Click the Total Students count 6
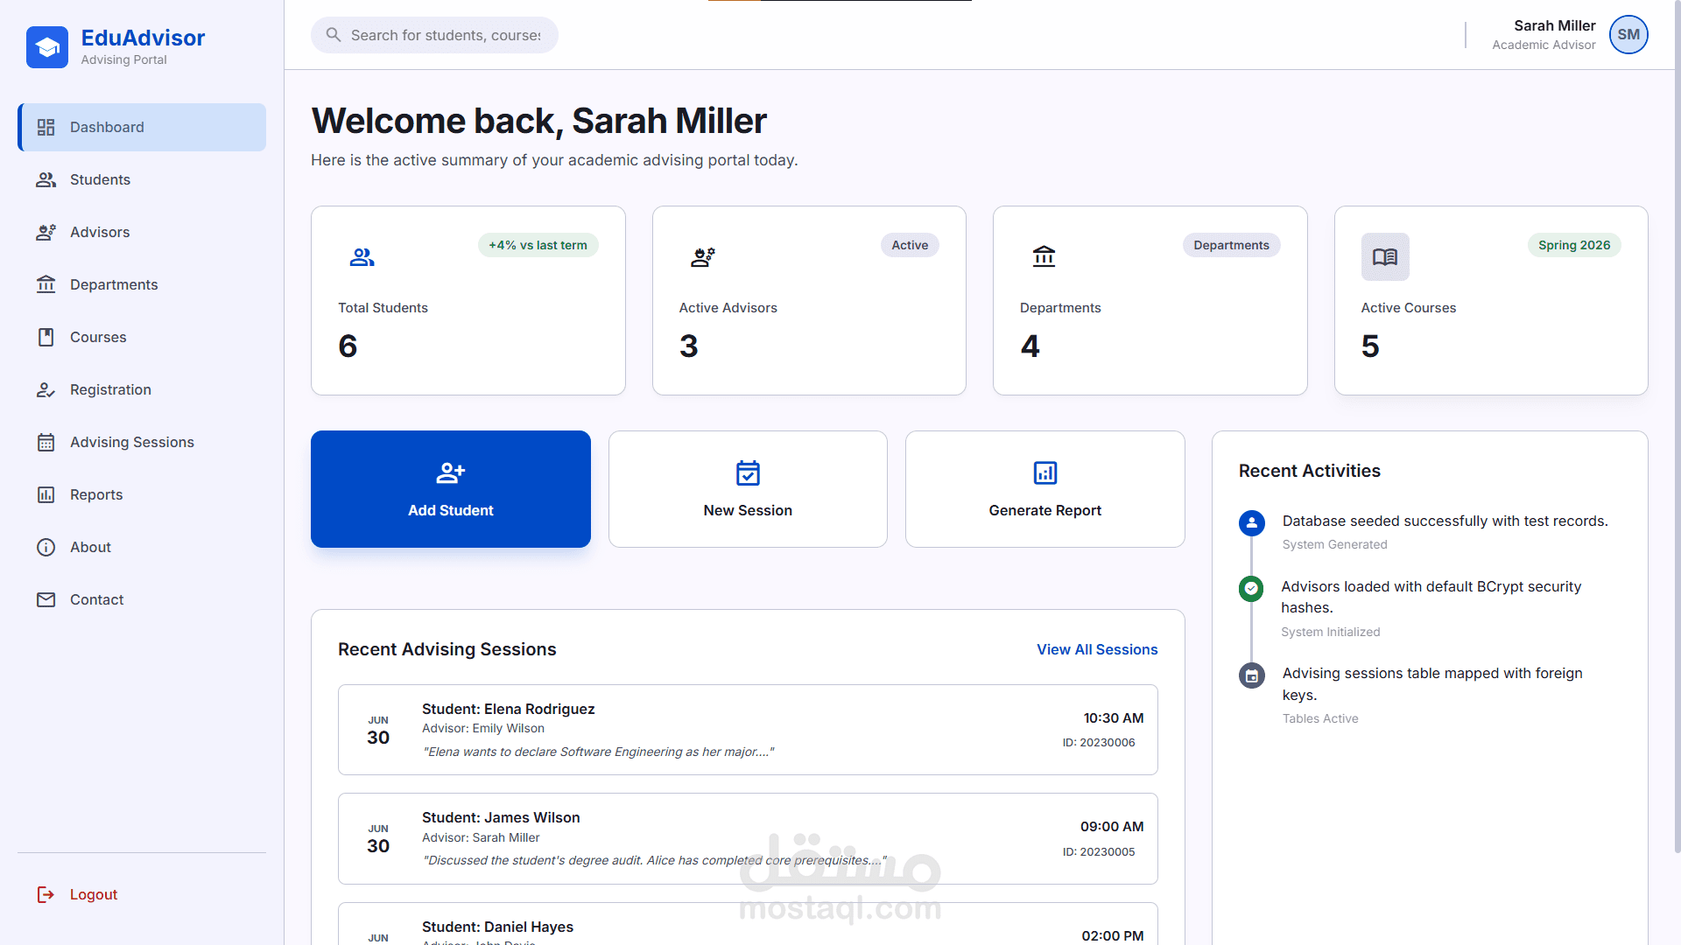Viewport: 1681px width, 945px height. (x=348, y=346)
